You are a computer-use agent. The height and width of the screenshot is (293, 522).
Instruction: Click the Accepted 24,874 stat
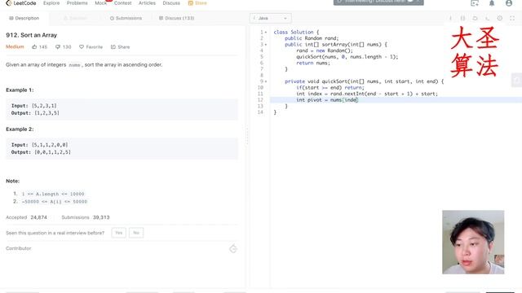pyautogui.click(x=26, y=217)
